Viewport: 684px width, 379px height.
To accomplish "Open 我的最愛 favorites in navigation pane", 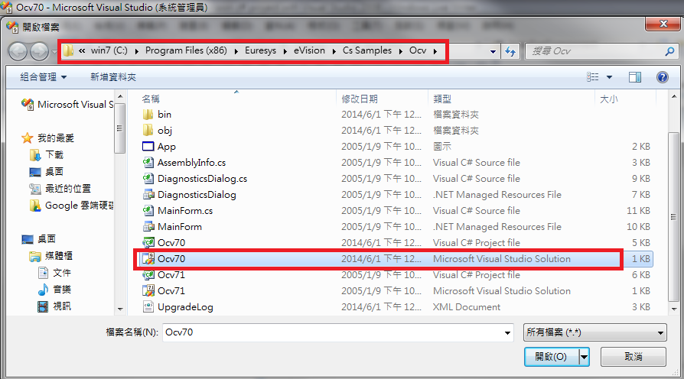I will [x=48, y=138].
